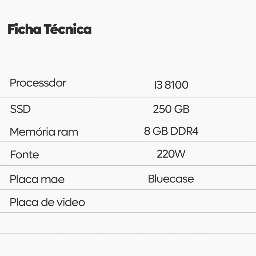256x256 pixels.
Task: Select the '220W' power supply value
Action: click(x=171, y=154)
